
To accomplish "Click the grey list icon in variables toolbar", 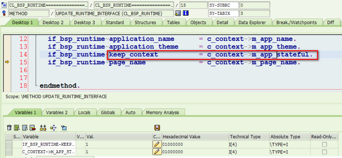I will [25, 128].
